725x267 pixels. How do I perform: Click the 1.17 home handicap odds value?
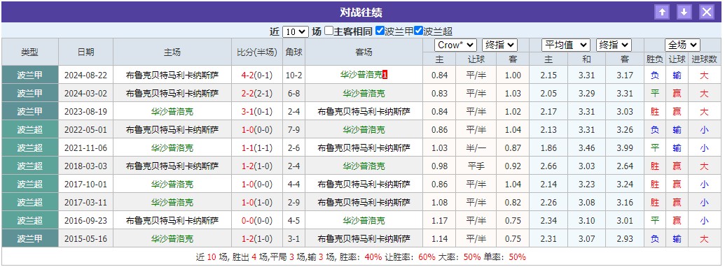[x=439, y=221]
